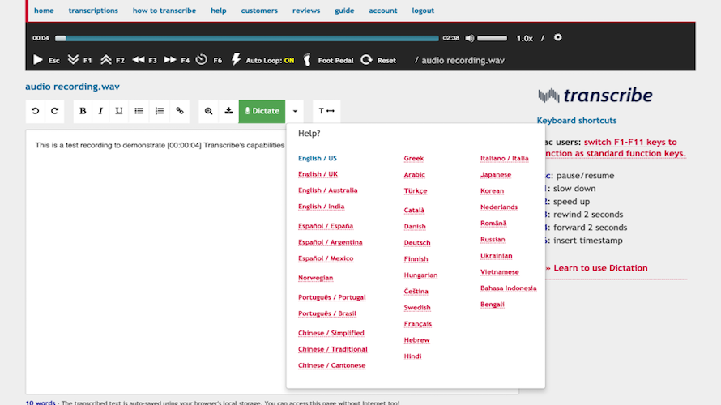Collapse the dictation language dropdown arrow
Screen dimensions: 721x405
(296, 111)
